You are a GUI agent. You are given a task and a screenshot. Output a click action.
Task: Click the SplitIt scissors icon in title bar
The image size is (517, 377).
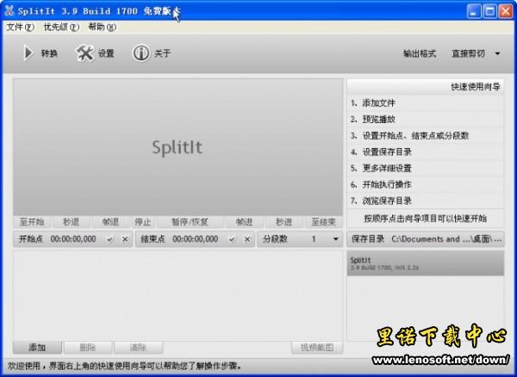[x=9, y=11]
